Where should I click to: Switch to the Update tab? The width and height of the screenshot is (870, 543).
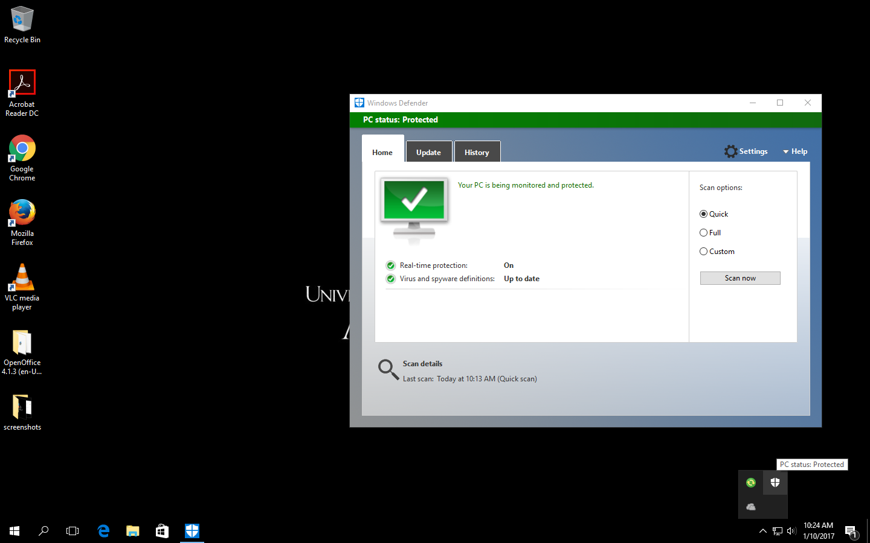point(428,152)
